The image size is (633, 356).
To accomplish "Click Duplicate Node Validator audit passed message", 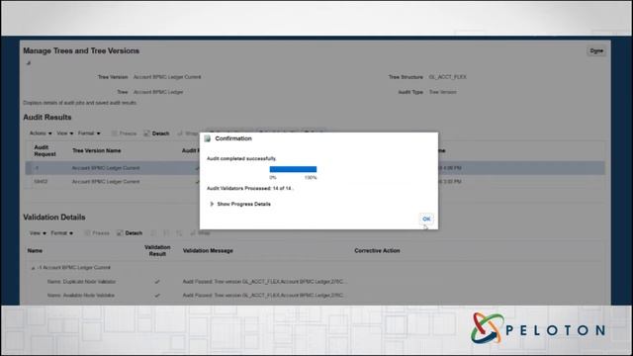I will (x=264, y=282).
